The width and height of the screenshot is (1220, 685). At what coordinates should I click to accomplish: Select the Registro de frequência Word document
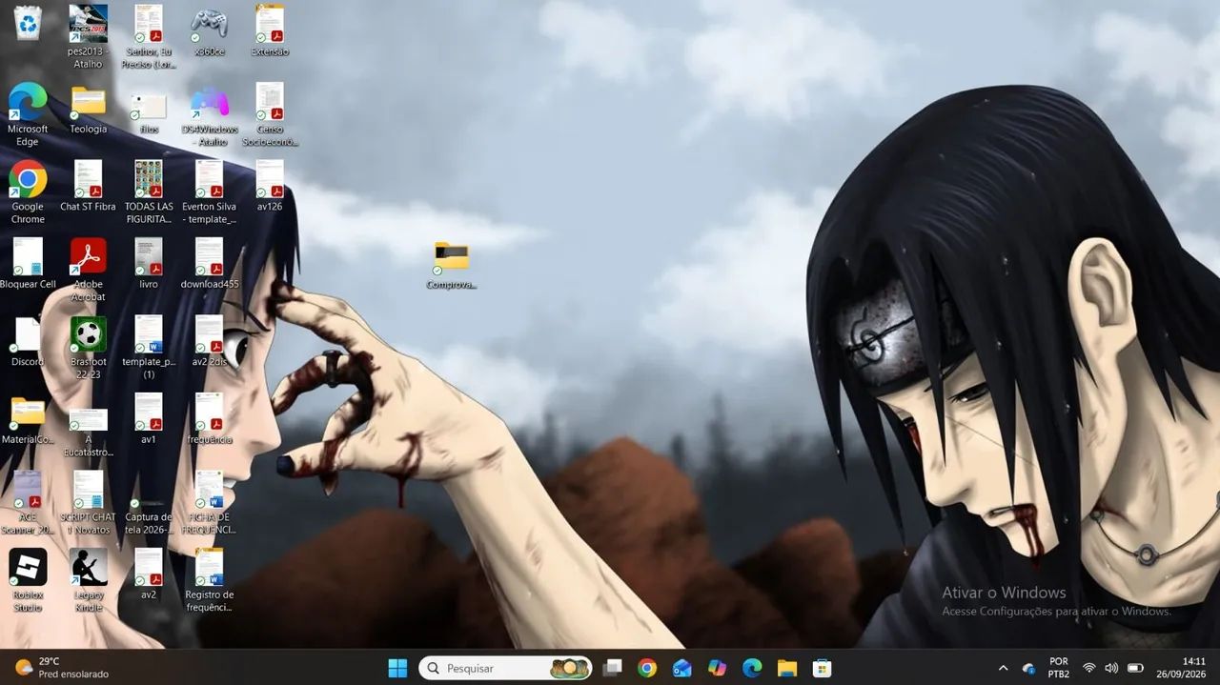(x=209, y=580)
